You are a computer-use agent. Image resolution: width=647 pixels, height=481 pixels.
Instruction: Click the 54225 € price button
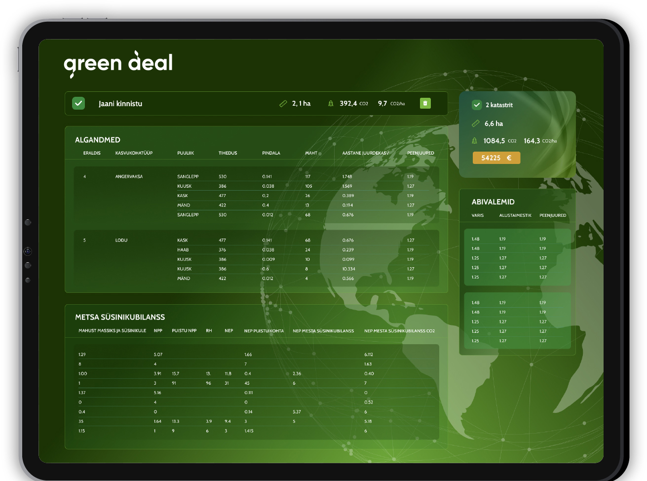click(496, 158)
